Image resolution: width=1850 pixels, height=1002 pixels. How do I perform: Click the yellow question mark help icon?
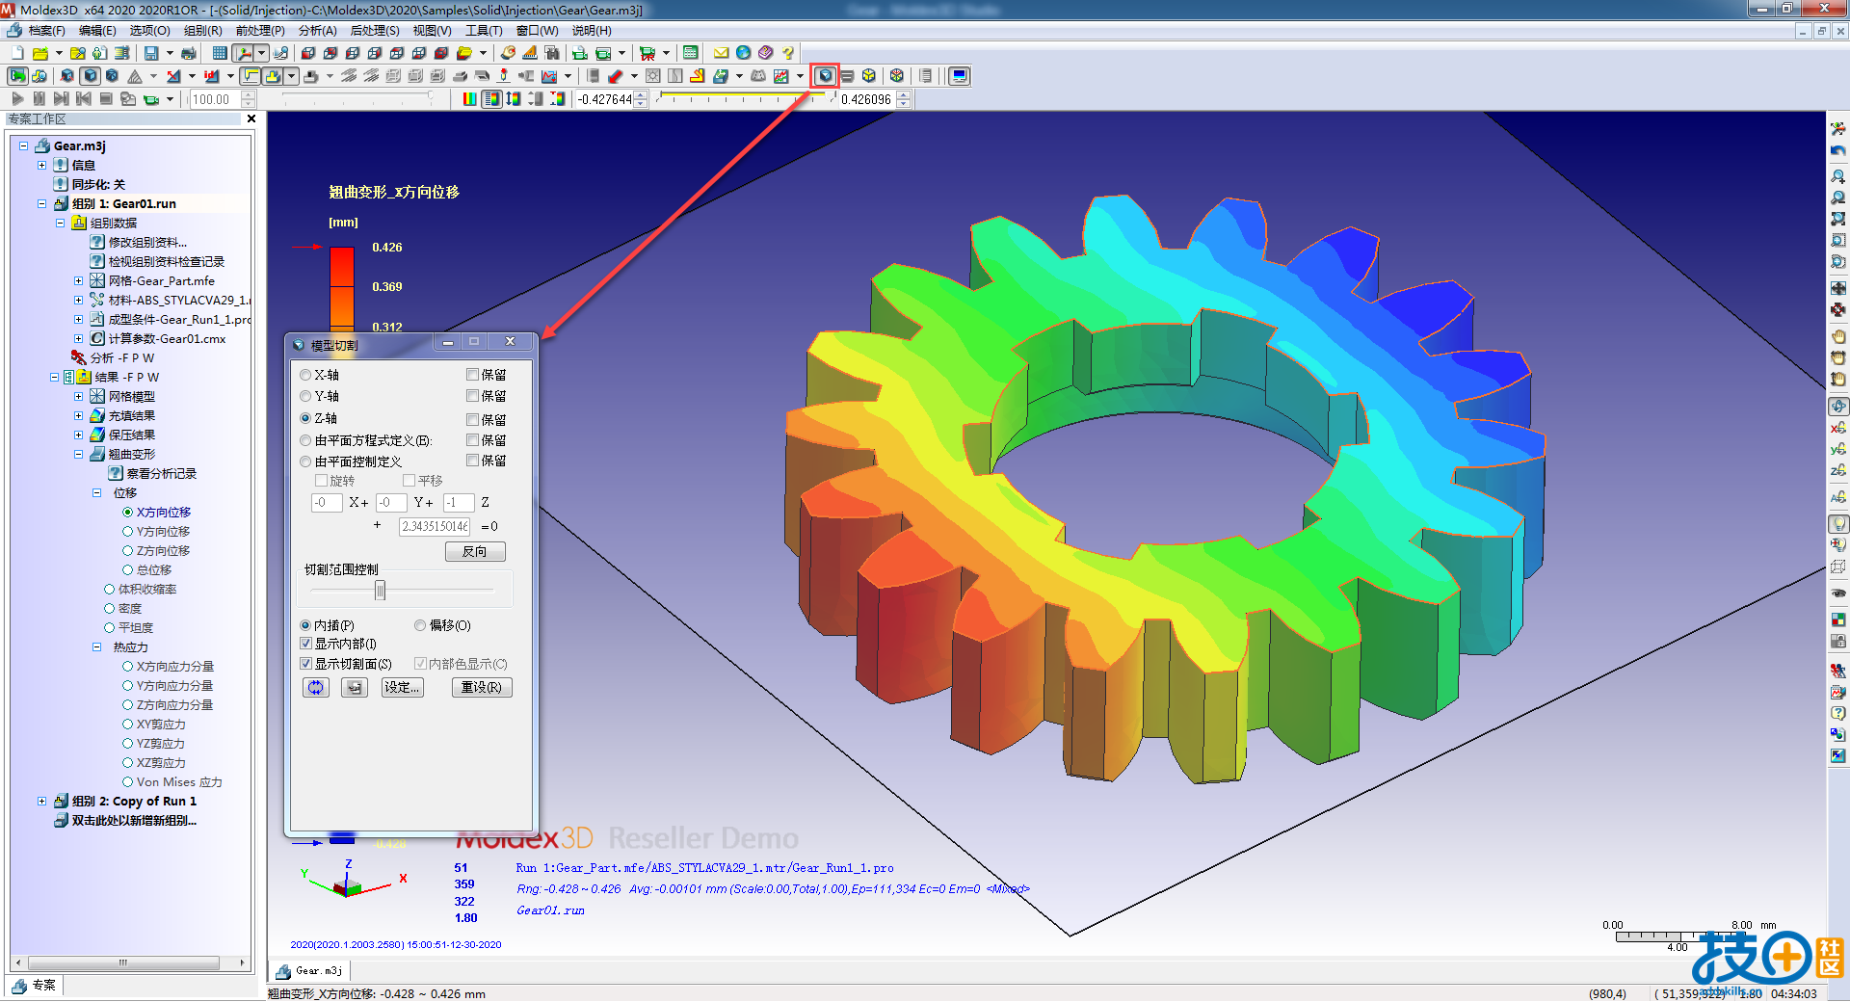point(788,53)
